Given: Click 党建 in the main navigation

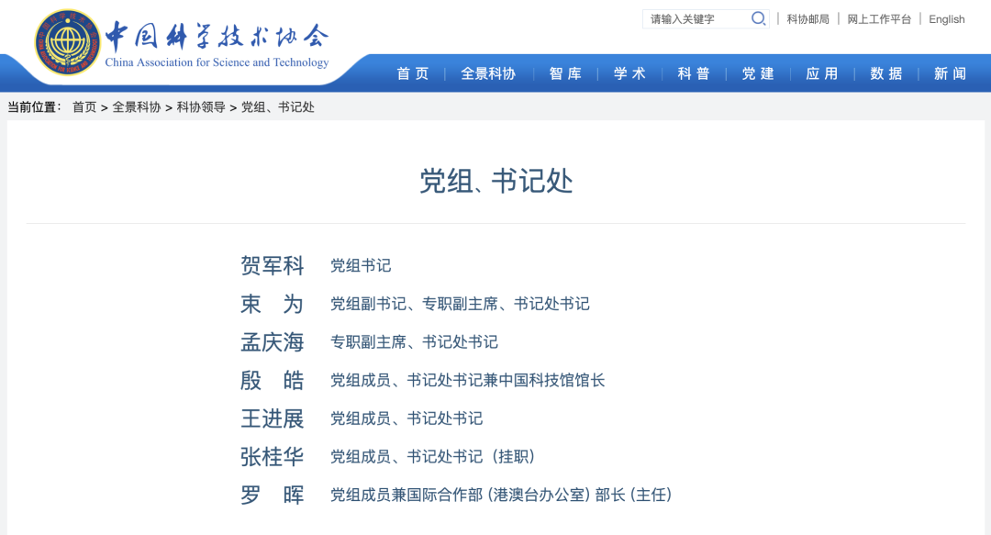Looking at the screenshot, I should pyautogui.click(x=758, y=73).
